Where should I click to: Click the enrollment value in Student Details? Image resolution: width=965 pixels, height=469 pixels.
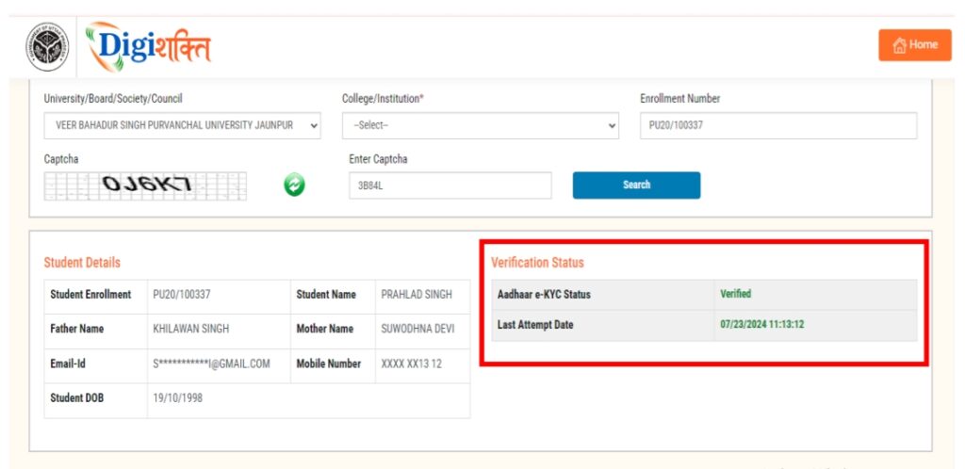182,295
